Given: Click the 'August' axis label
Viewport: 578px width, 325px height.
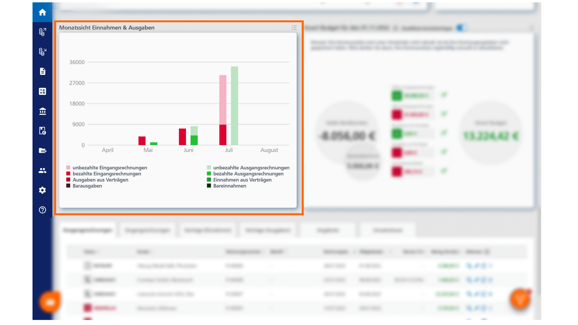Looking at the screenshot, I should [269, 150].
